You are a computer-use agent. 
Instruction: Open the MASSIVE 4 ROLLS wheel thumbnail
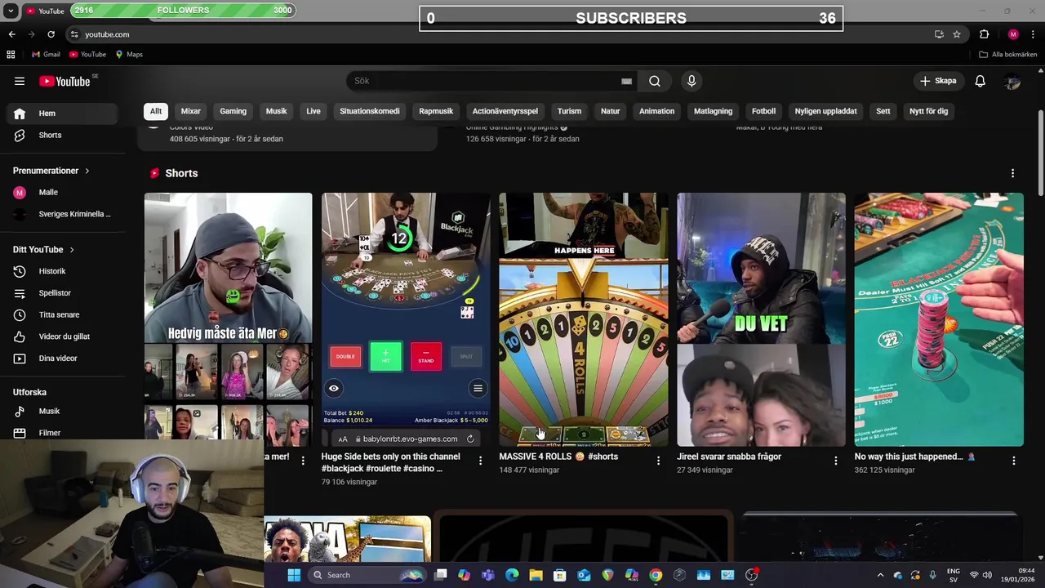[583, 319]
